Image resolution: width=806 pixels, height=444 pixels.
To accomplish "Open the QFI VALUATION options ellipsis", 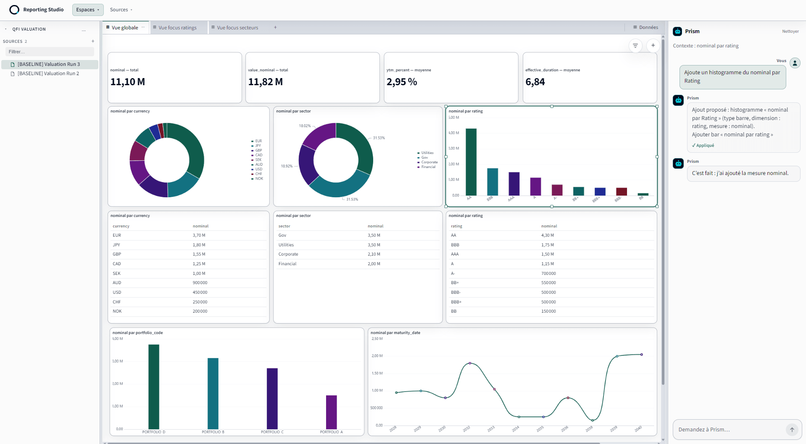I will pos(84,29).
